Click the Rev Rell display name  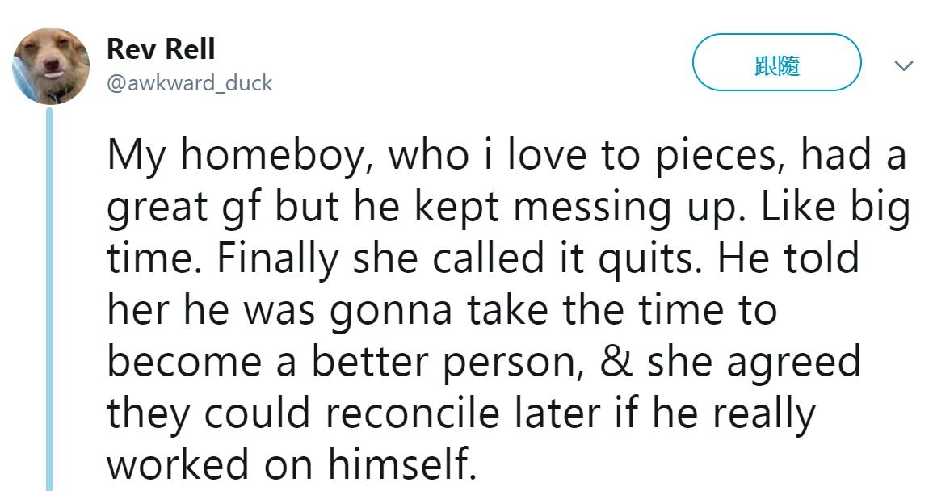click(161, 48)
